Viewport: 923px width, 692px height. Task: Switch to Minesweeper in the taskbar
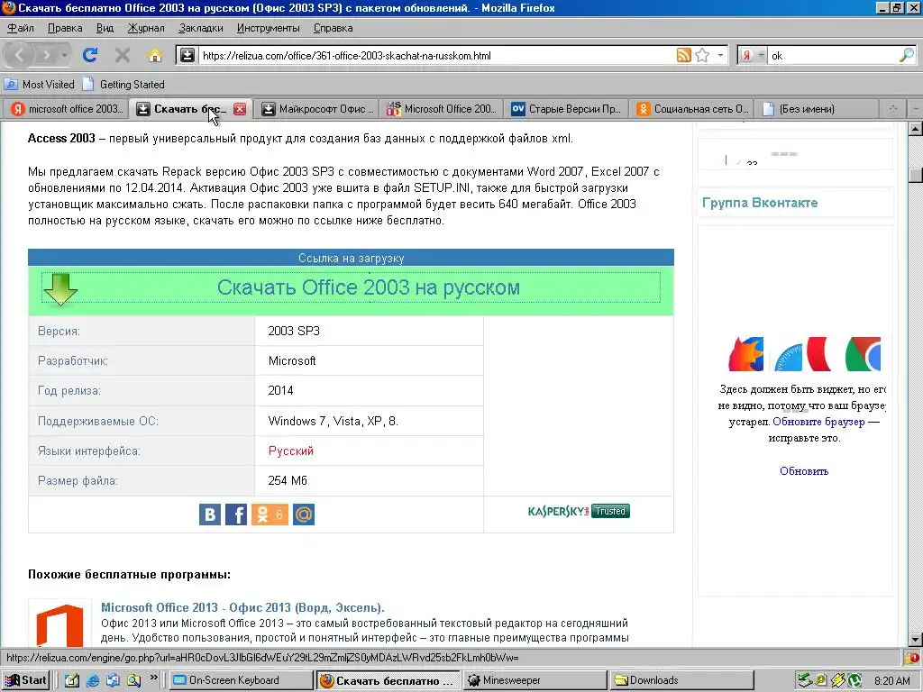535,680
